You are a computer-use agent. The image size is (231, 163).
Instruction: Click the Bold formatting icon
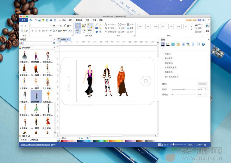tap(32, 31)
